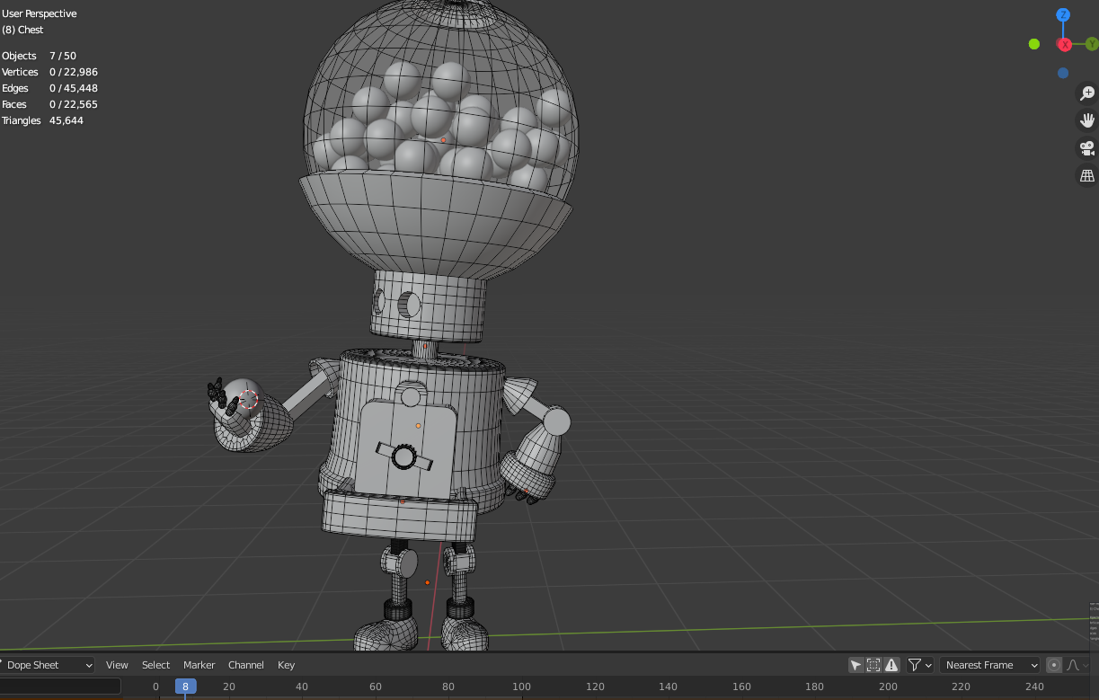Screen dimensions: 1099x700
Task: Click the light green negative Y axis dot
Action: (1034, 44)
